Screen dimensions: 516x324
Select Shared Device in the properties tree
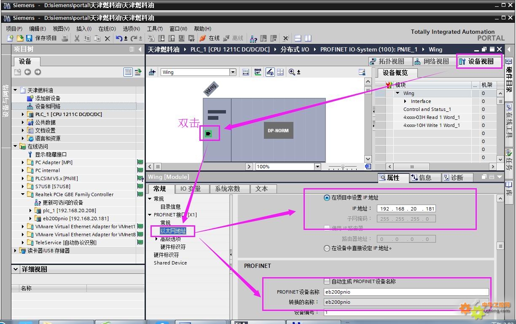coord(170,263)
